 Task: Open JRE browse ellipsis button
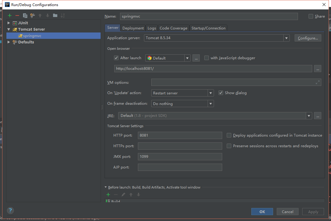pos(318,116)
